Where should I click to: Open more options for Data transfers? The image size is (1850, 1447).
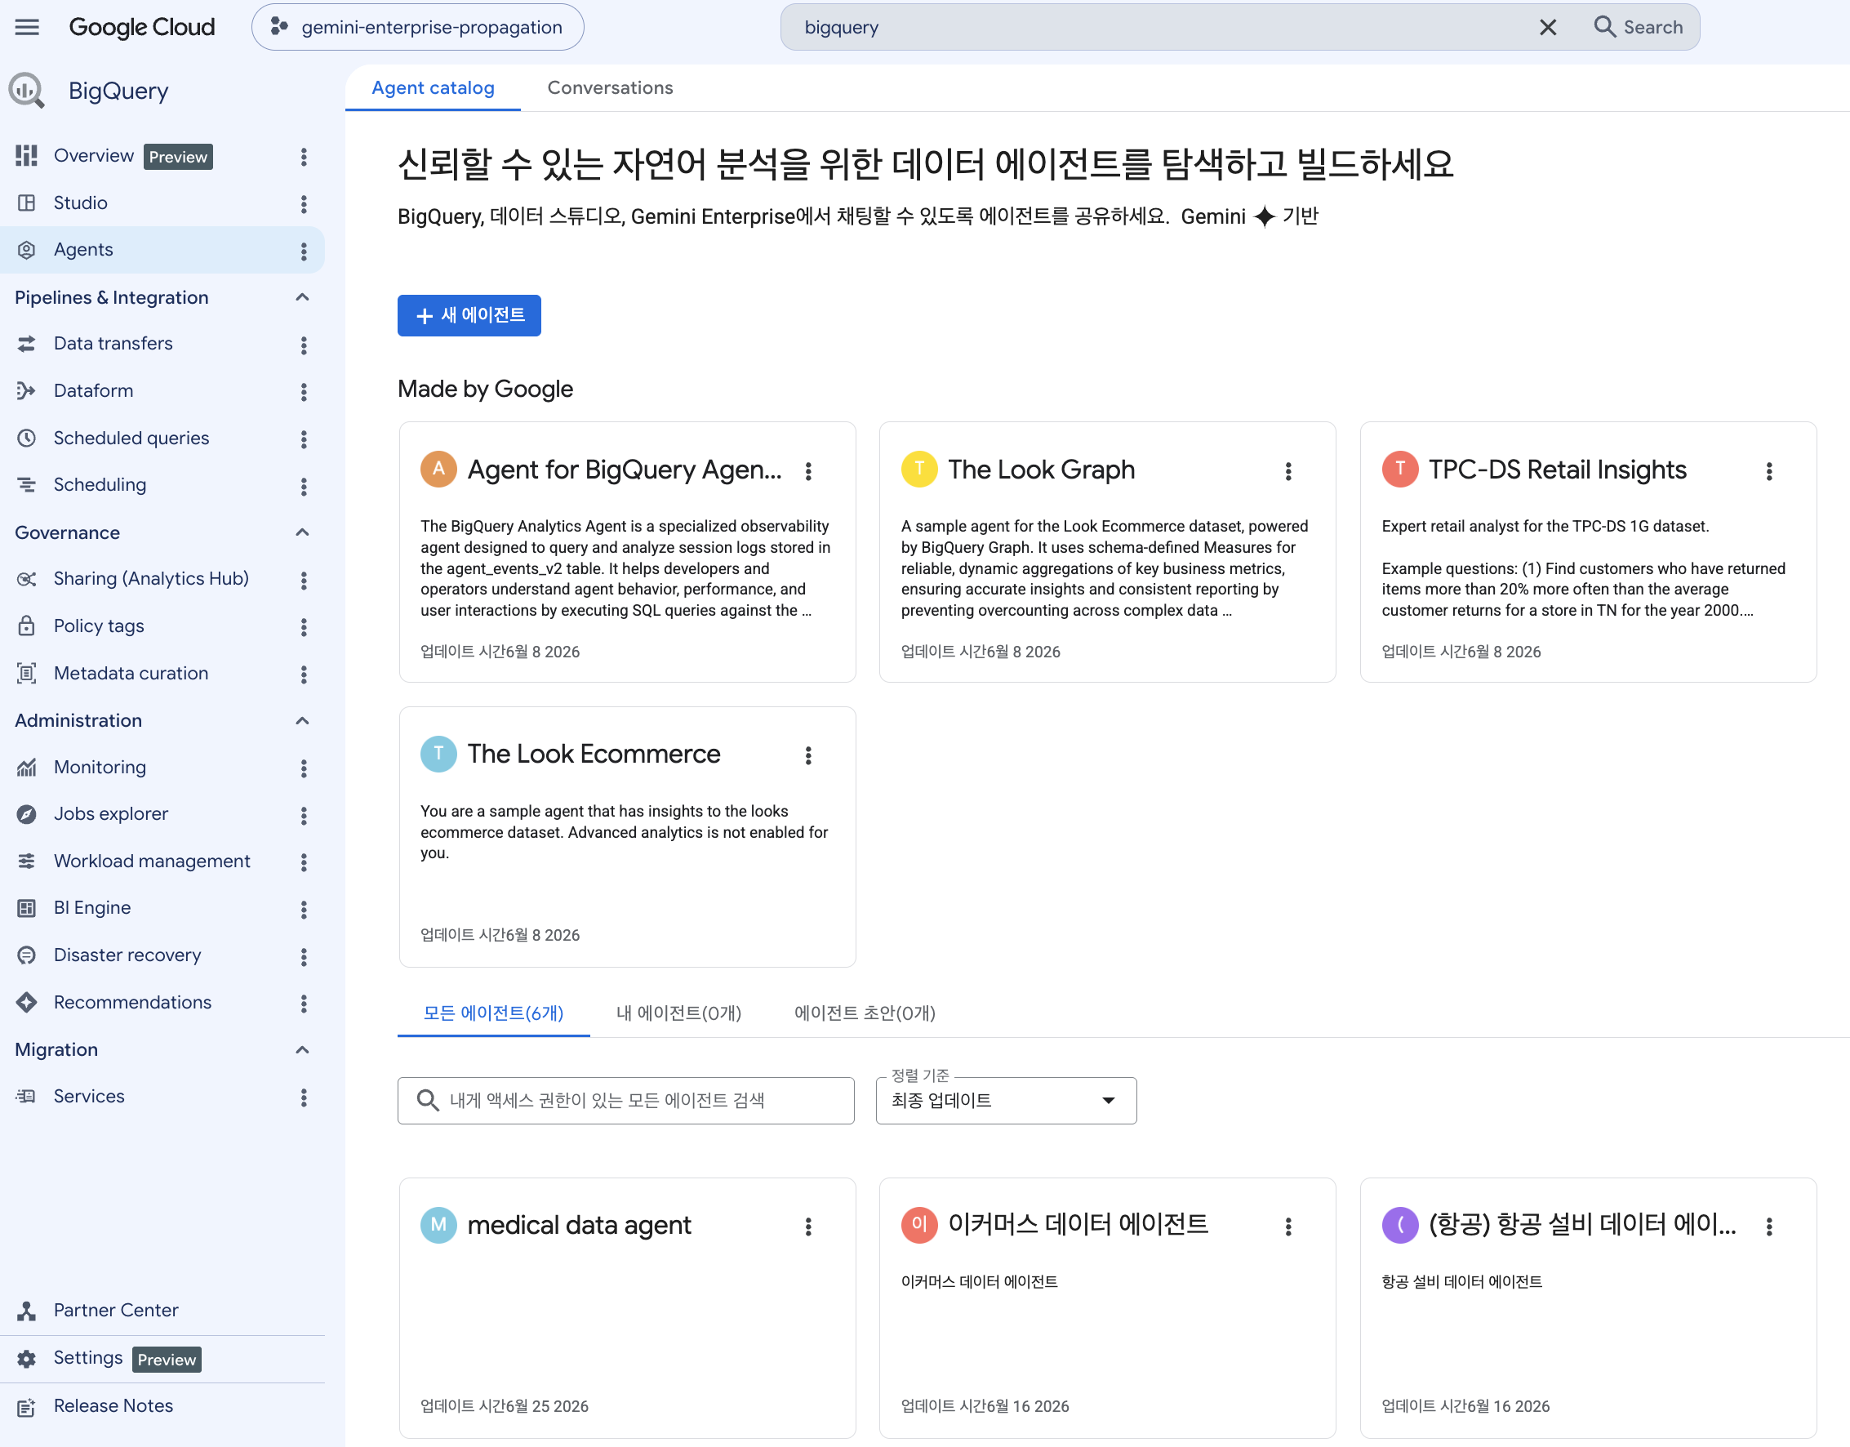tap(303, 345)
